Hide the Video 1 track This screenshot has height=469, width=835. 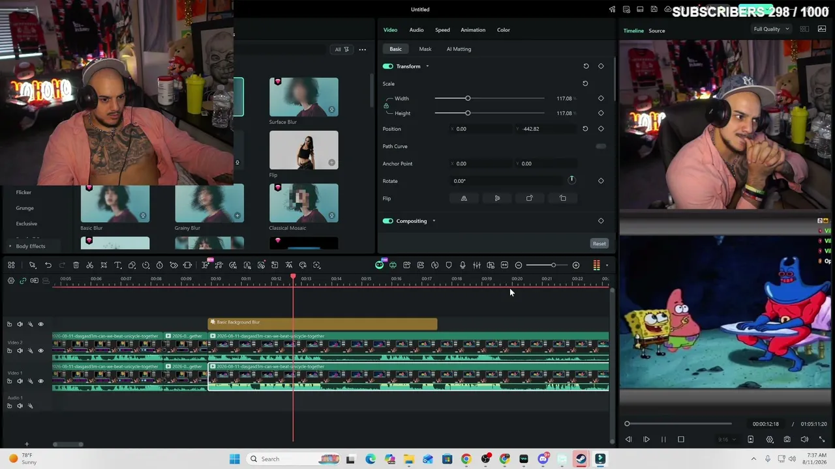click(x=40, y=381)
